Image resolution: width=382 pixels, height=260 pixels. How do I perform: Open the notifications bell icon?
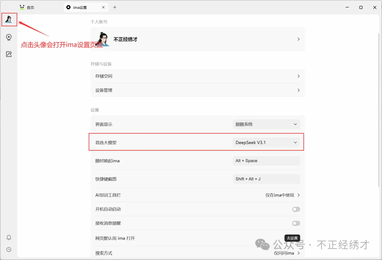click(x=9, y=237)
